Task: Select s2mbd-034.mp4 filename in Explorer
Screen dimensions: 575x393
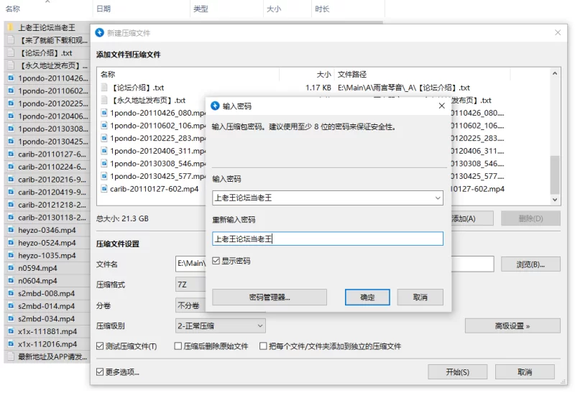Action: pyautogui.click(x=46, y=318)
